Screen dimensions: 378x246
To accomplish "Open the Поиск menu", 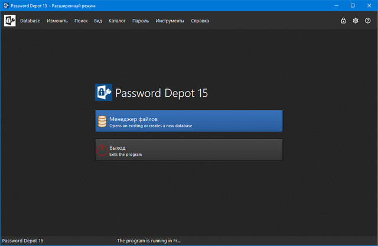I will pyautogui.click(x=81, y=21).
